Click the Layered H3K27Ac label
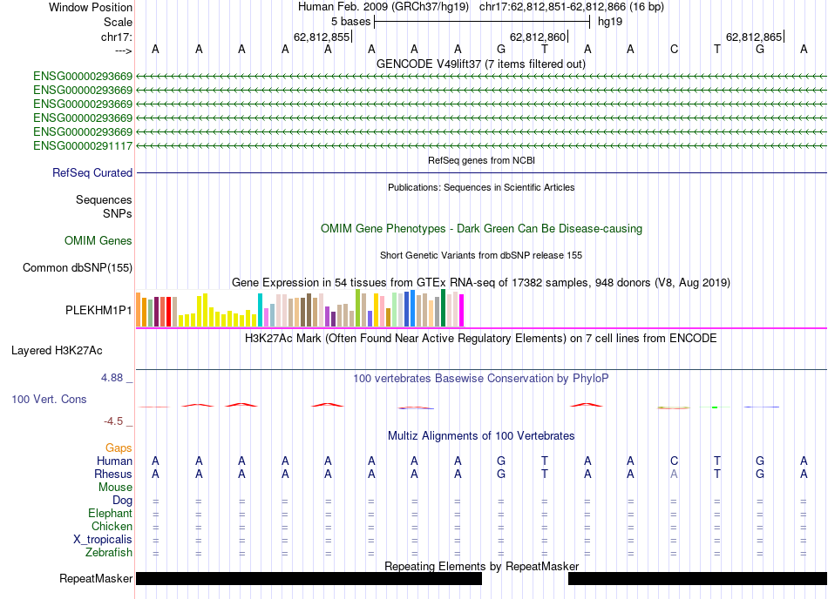The width and height of the screenshot is (828, 599). [57, 351]
